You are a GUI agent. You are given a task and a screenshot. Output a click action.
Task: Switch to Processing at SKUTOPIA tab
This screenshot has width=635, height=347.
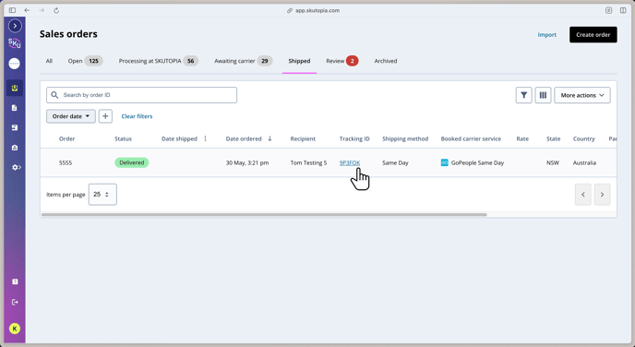[159, 61]
